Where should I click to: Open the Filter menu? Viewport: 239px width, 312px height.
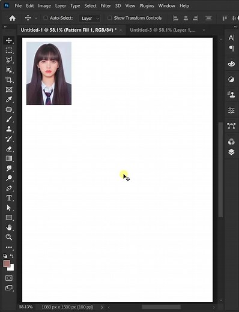click(x=106, y=6)
